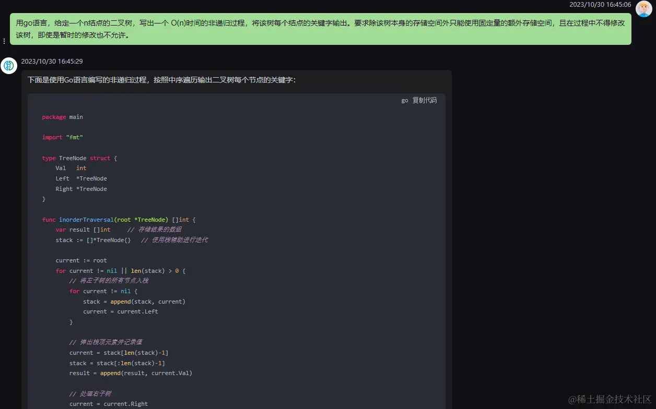Click the user avatar at top right
This screenshot has width=656, height=409.
pos(643,9)
